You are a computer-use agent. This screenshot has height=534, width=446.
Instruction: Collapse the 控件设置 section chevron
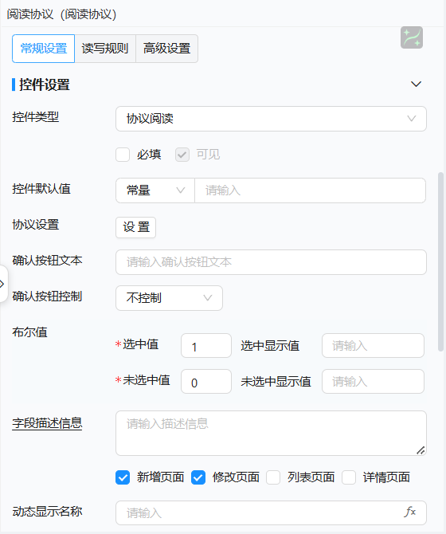[x=416, y=84]
